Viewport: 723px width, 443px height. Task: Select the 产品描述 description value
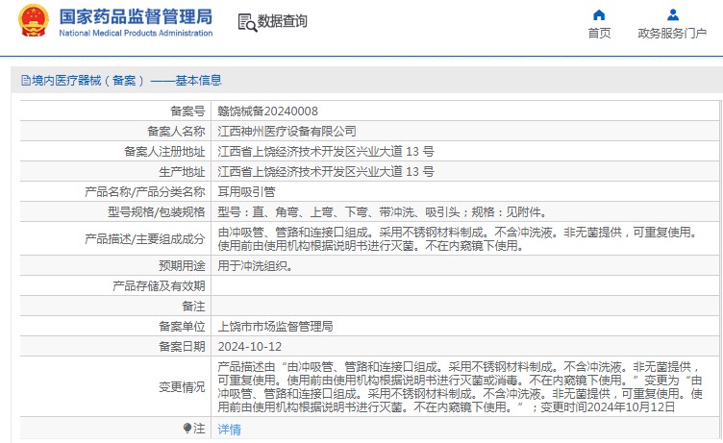[x=458, y=238]
